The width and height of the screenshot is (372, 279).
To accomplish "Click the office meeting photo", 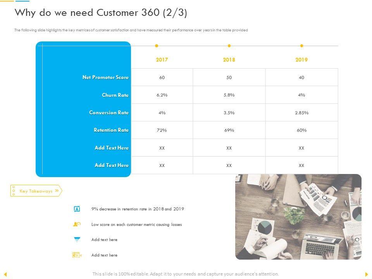I will (x=298, y=216).
